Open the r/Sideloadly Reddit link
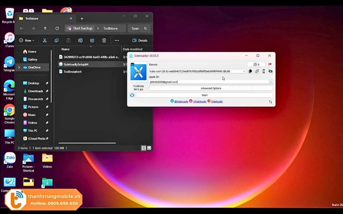343x214 pixels. tap(199, 102)
